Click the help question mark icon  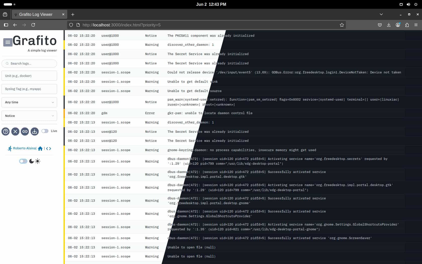6,131
